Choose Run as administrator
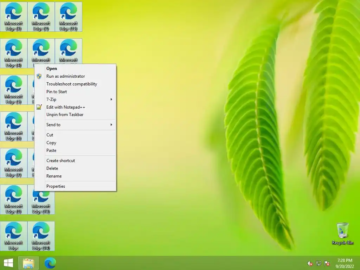The image size is (360, 270). click(75, 76)
